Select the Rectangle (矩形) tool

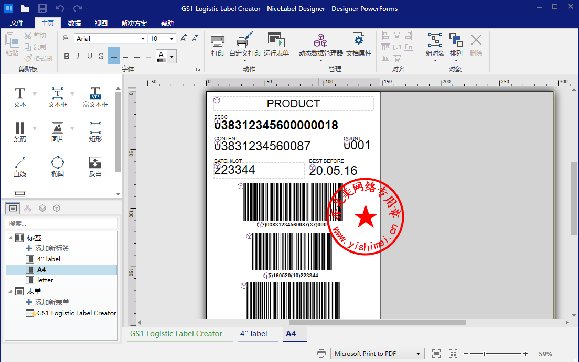click(95, 131)
